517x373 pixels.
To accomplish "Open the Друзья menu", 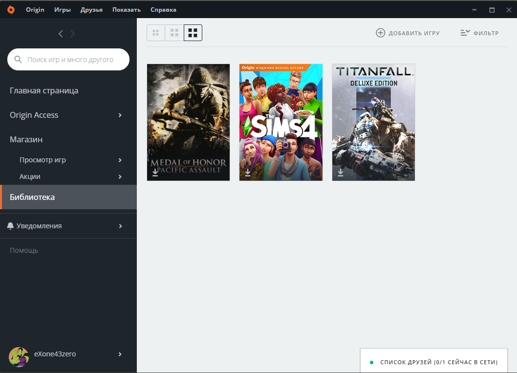I will tap(91, 10).
